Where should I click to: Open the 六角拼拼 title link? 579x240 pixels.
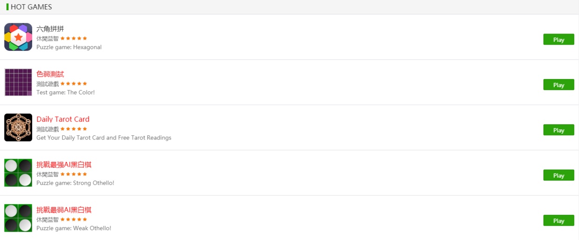(50, 29)
